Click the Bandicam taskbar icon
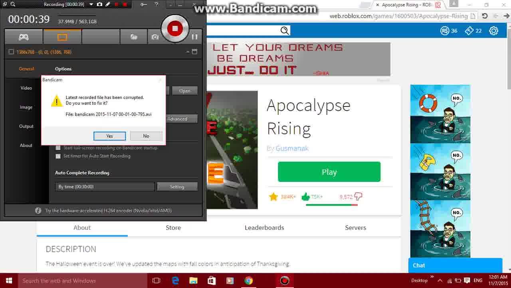The image size is (511, 288). pyautogui.click(x=284, y=281)
